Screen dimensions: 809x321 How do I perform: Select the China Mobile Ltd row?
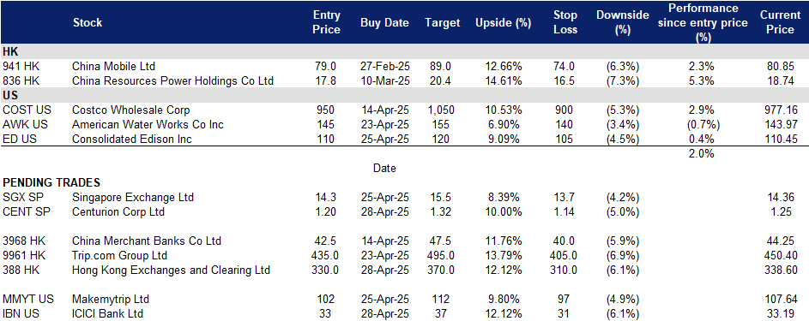point(405,67)
